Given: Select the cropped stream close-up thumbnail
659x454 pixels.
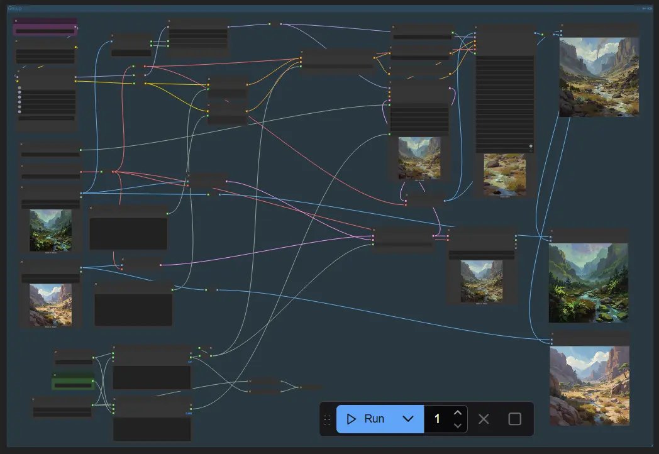Looking at the screenshot, I should point(505,174).
